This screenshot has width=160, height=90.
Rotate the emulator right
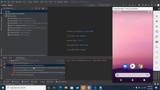click(x=157, y=37)
